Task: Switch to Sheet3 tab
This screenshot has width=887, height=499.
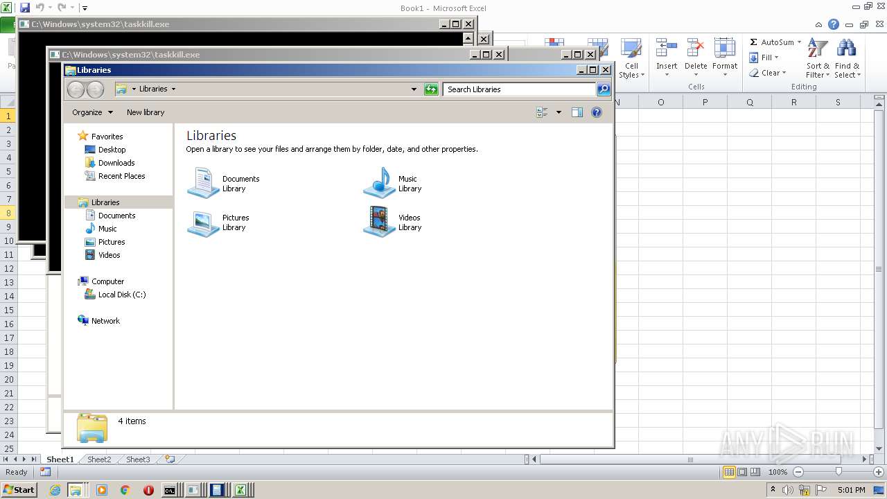Action: point(137,459)
